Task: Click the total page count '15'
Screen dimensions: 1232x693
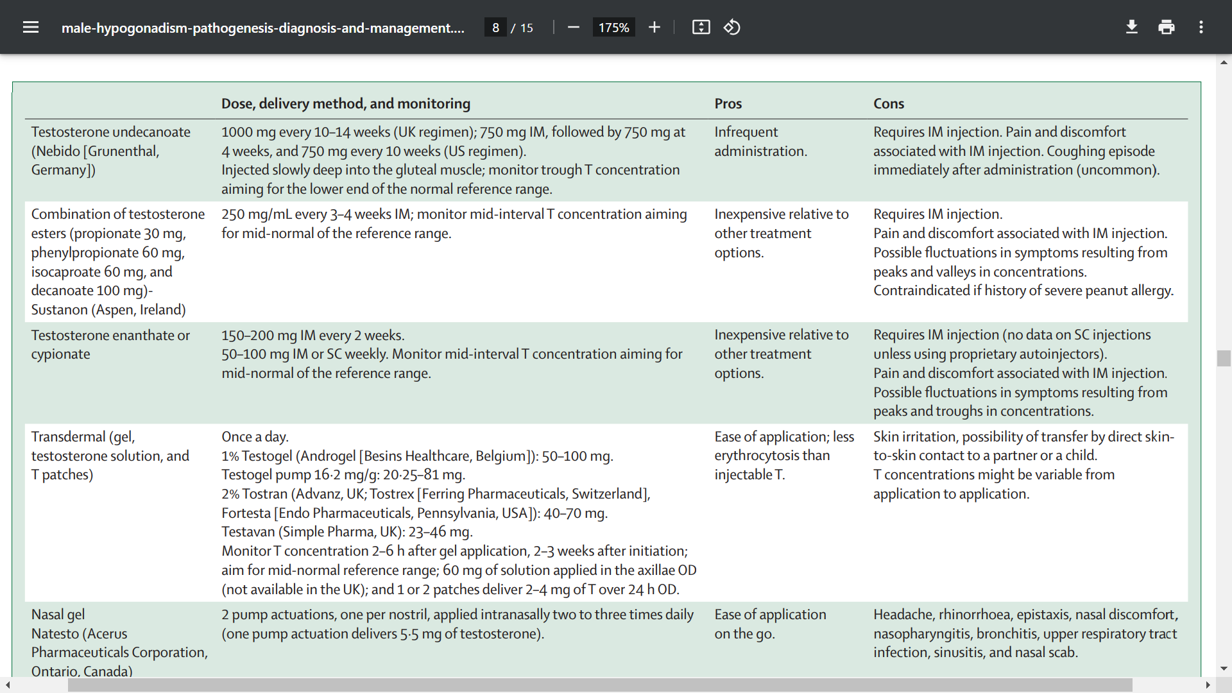Action: coord(527,28)
